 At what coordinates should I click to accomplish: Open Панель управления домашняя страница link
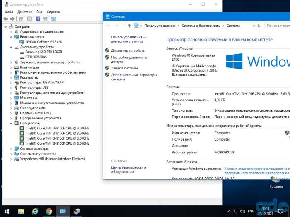[129, 39]
